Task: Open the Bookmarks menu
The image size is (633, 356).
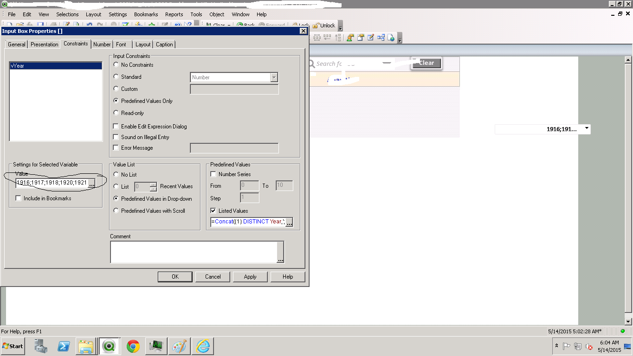Action: click(x=146, y=14)
